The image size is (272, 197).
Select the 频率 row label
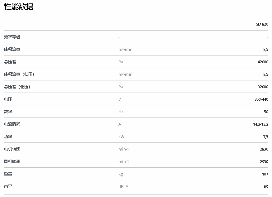coord(8,112)
